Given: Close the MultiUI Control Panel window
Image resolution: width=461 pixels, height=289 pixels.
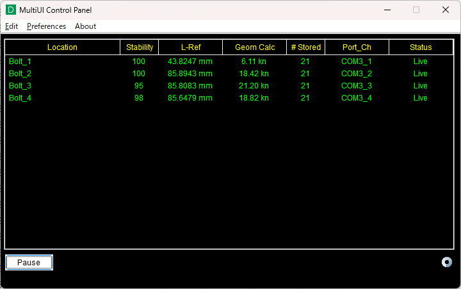Looking at the screenshot, I should 445,10.
